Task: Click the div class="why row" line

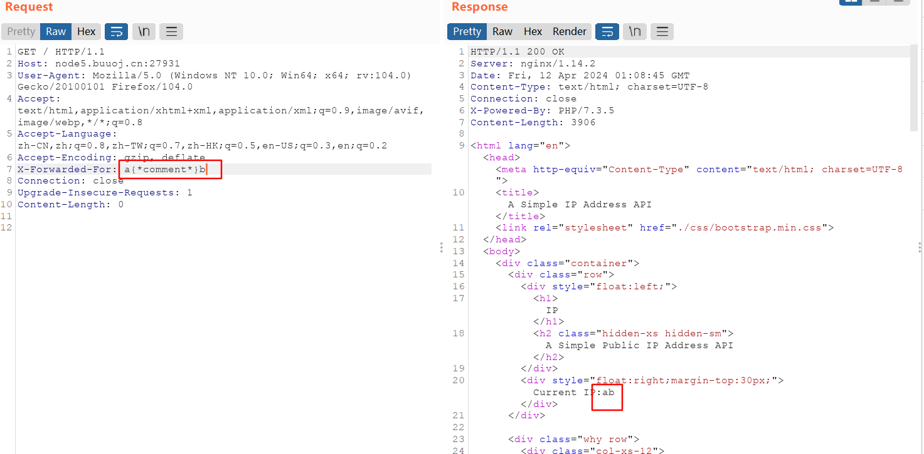Action: click(574, 440)
